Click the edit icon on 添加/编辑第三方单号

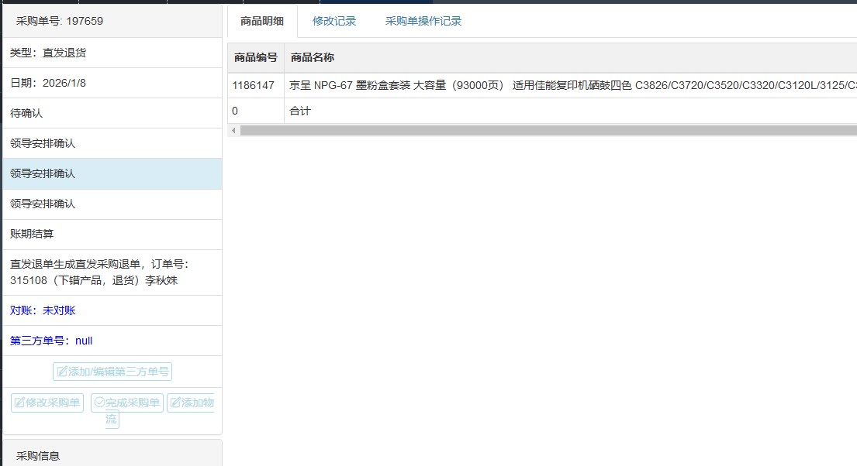tap(62, 372)
